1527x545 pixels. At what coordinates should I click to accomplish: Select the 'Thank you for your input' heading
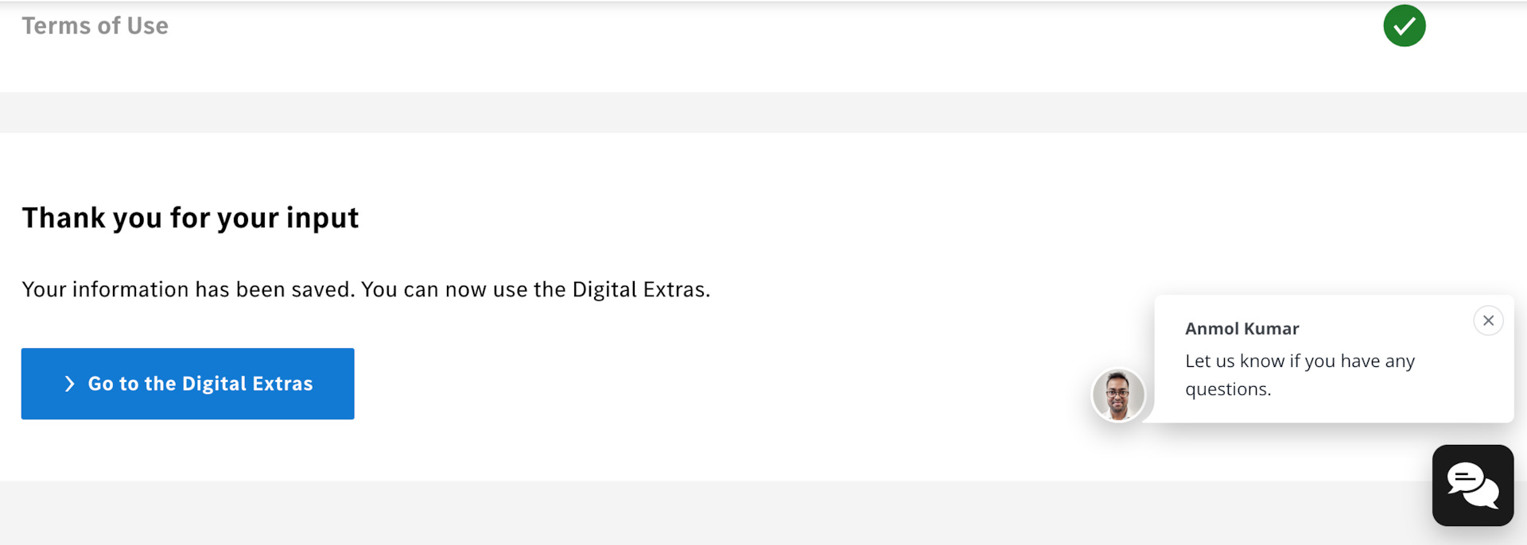click(190, 218)
